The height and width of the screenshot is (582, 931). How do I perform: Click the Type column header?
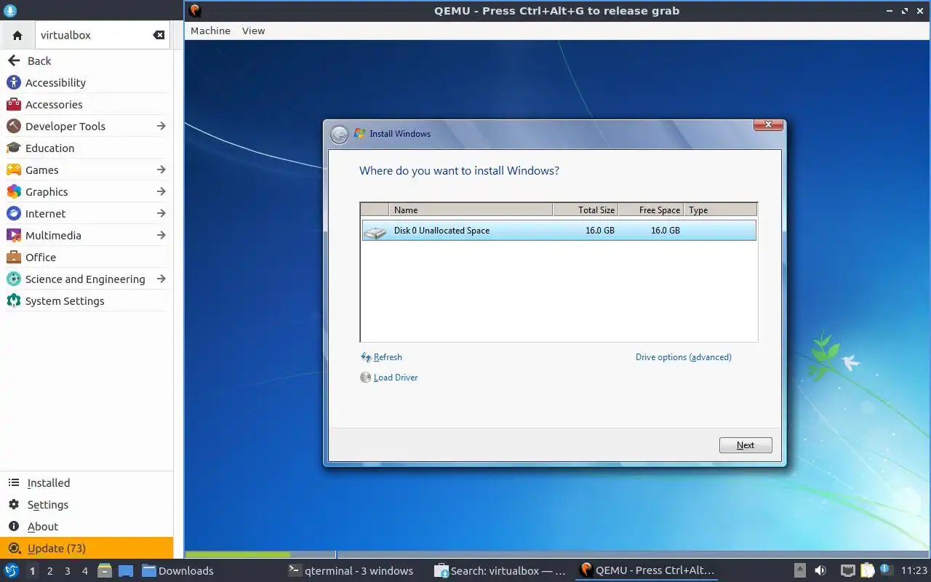coord(720,210)
